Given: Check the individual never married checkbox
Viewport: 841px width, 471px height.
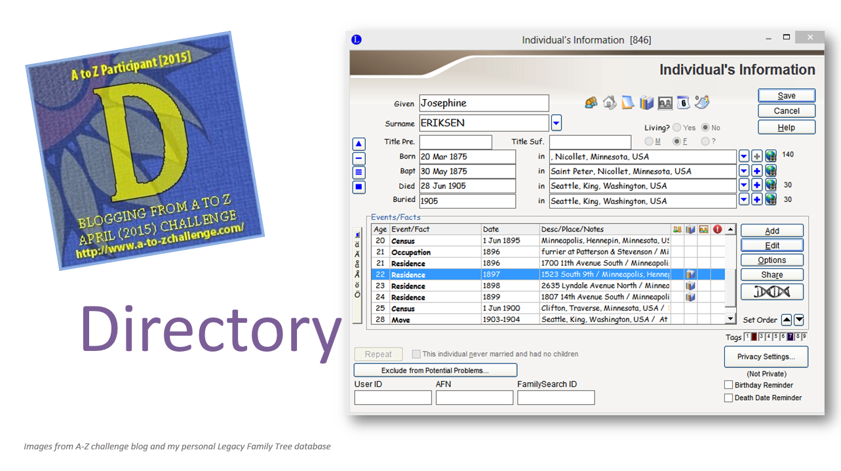Looking at the screenshot, I should tap(416, 354).
